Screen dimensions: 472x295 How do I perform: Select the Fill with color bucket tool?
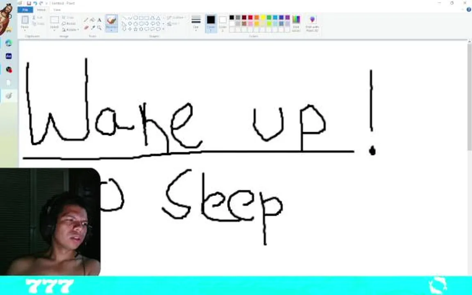[93, 20]
